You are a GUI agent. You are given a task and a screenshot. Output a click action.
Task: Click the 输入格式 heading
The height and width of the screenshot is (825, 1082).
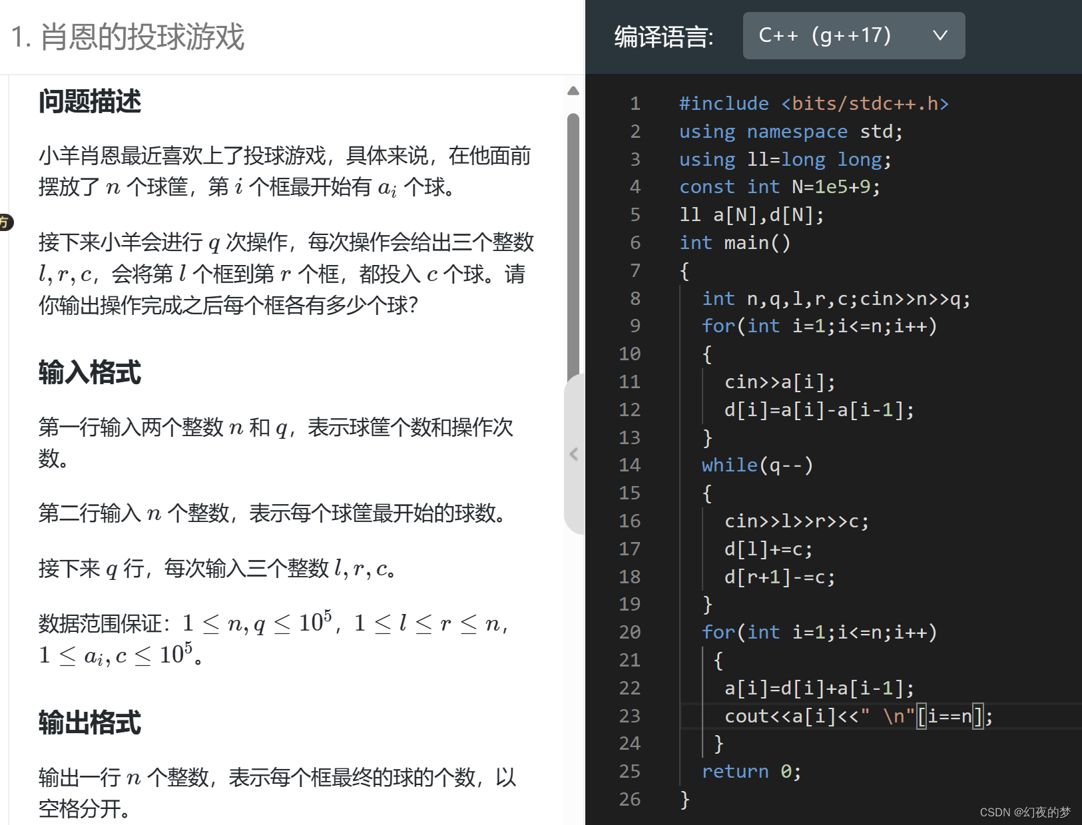pos(90,373)
